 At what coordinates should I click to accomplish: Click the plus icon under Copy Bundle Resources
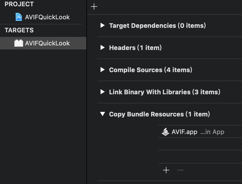tap(166, 170)
